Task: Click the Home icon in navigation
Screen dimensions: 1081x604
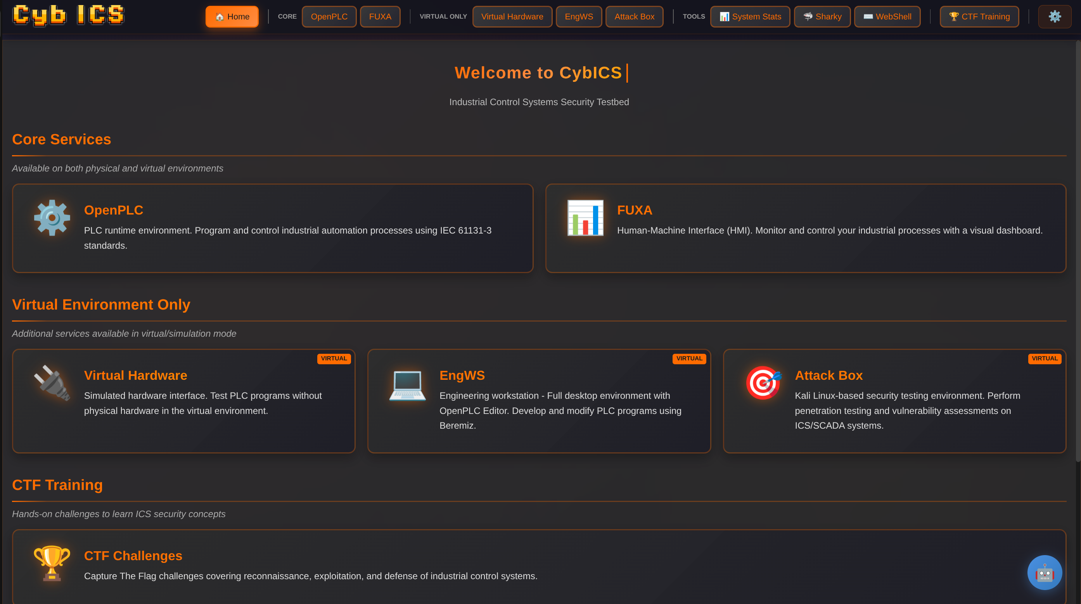Action: (x=219, y=17)
